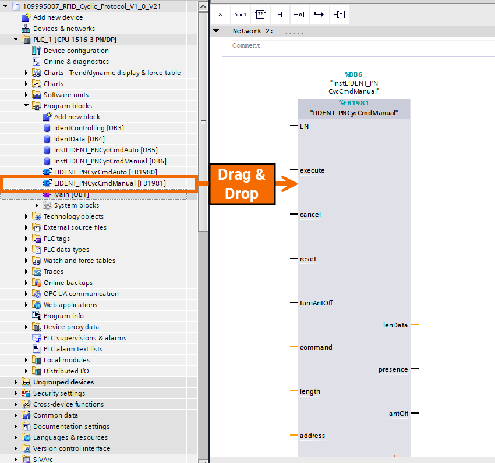
Task: Select the Main [OB1] block
Action: click(72, 194)
